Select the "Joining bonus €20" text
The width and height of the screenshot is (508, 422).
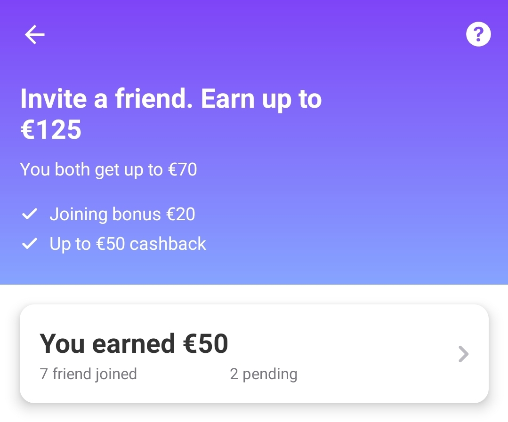point(122,215)
